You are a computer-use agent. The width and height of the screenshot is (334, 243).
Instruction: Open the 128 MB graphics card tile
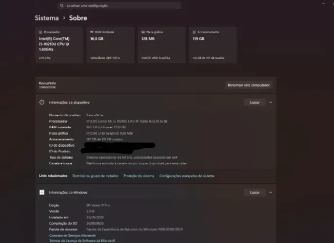(162, 45)
